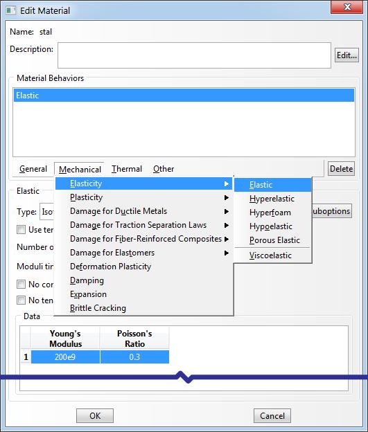Click the Edit Material title bar icon
Image resolution: width=368 pixels, height=432 pixels.
click(x=11, y=10)
